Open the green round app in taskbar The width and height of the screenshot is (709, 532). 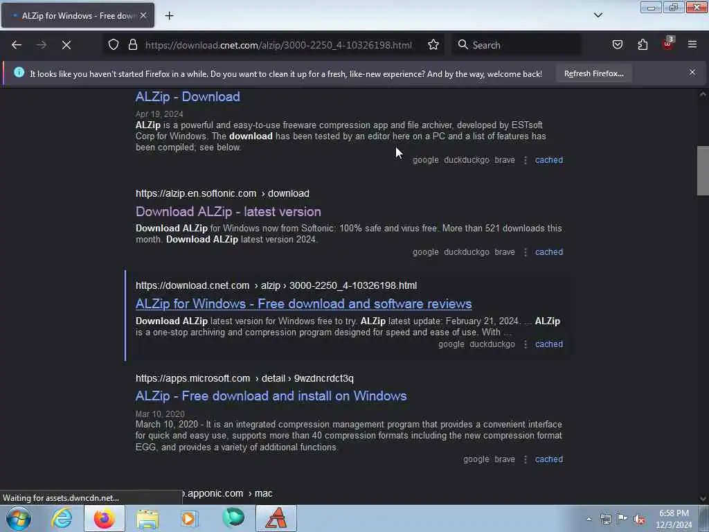click(x=233, y=518)
